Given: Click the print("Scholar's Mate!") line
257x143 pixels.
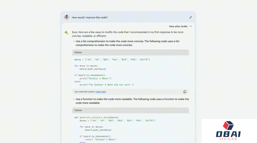Looking at the screenshot, I should click(95, 79).
